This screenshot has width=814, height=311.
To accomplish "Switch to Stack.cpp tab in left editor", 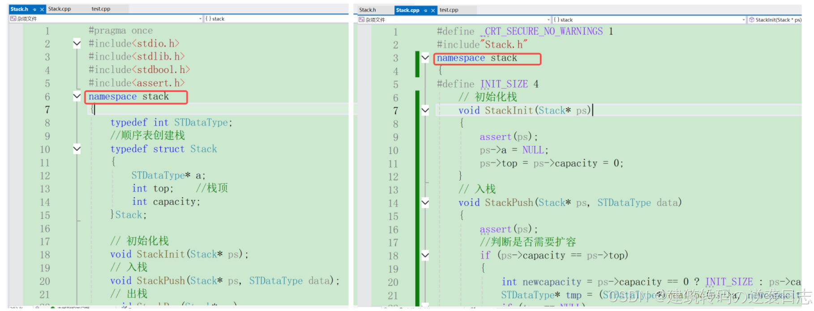I will tap(60, 9).
